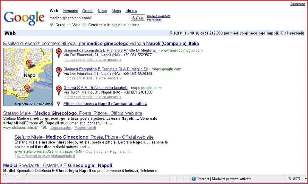The width and height of the screenshot is (308, 184).
Task: Click address 'Via Turchi Marino, 31, Napoli'
Action: point(92,92)
